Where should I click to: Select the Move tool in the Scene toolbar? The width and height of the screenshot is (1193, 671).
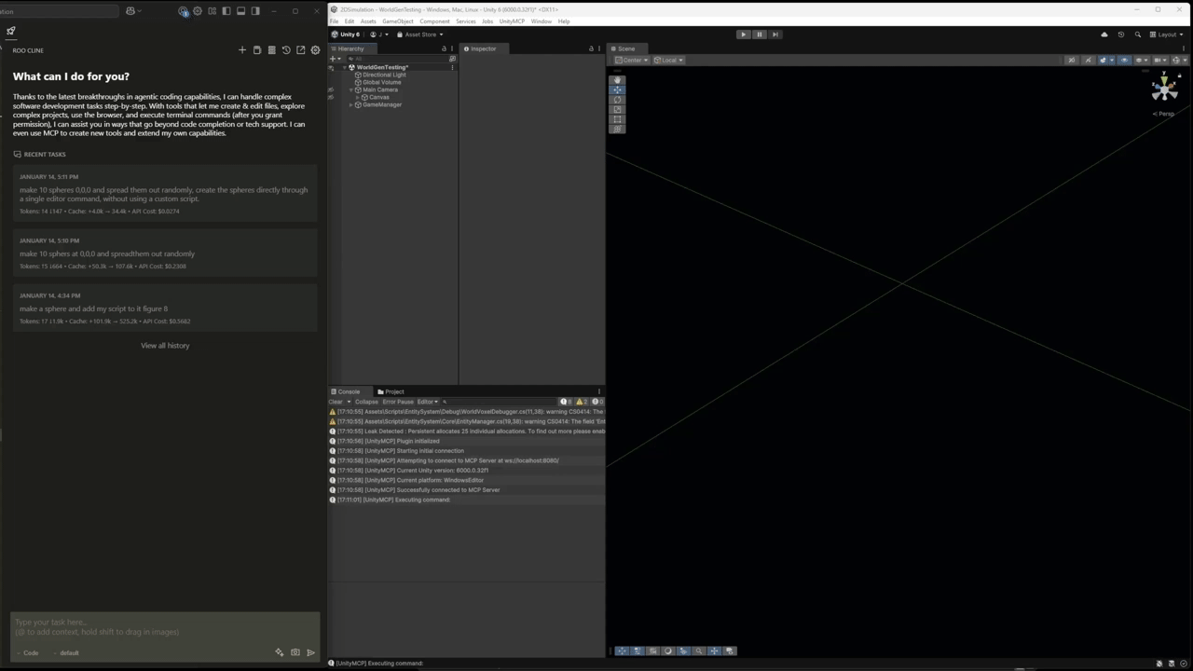pyautogui.click(x=617, y=89)
